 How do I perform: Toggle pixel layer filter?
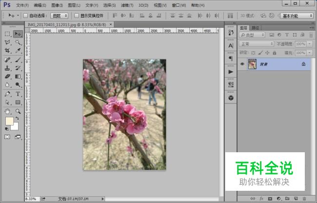pos(272,35)
